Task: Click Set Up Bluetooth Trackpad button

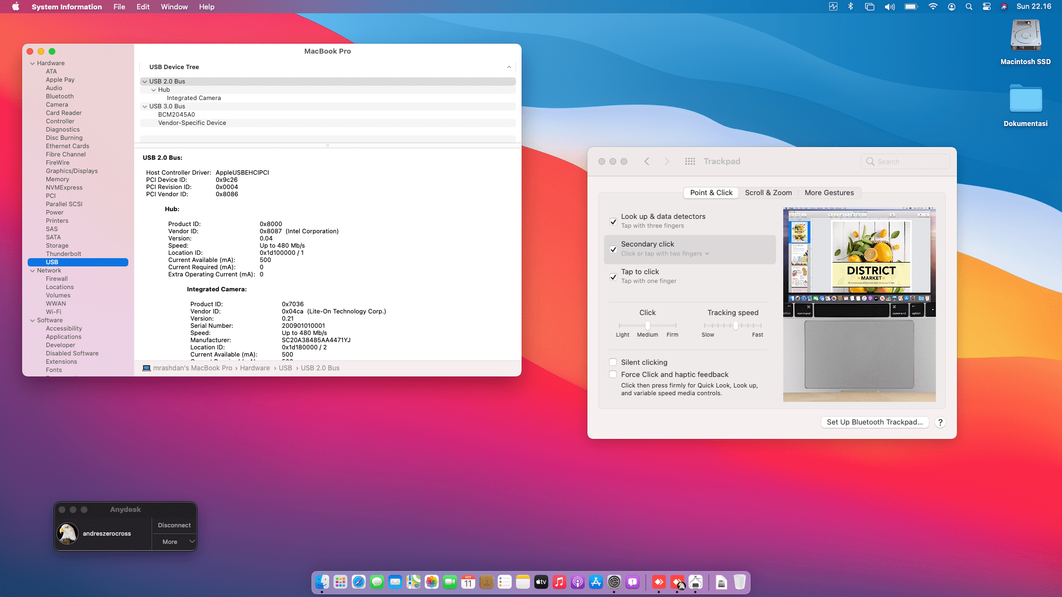Action: point(874,422)
